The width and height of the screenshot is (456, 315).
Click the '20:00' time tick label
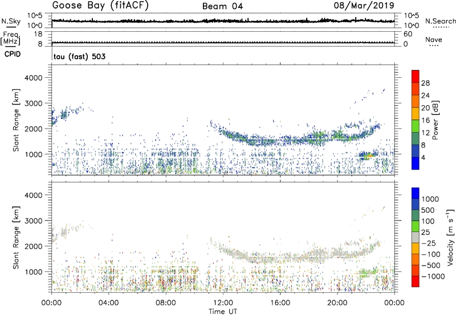[337, 303]
